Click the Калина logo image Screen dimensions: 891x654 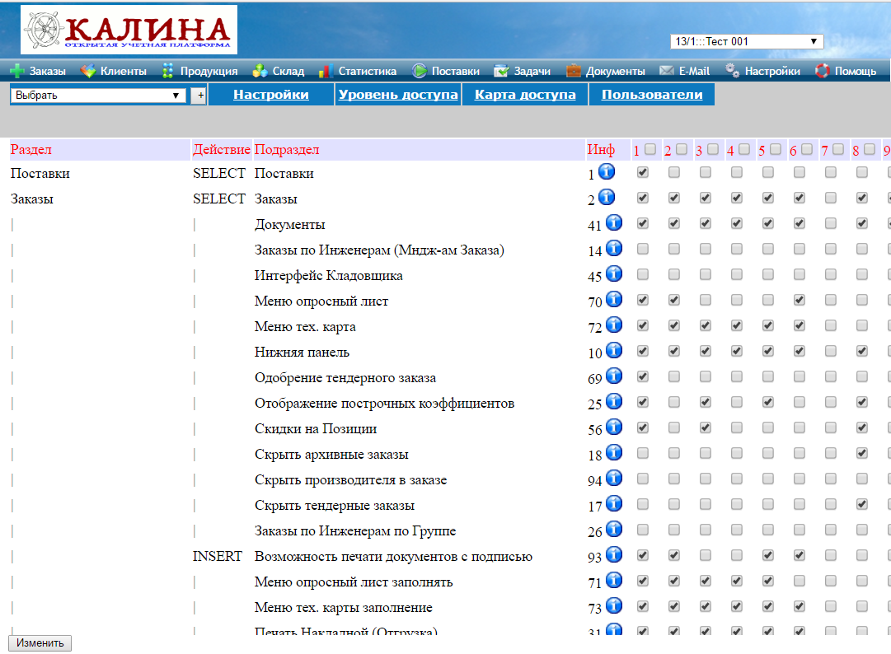coord(129,30)
